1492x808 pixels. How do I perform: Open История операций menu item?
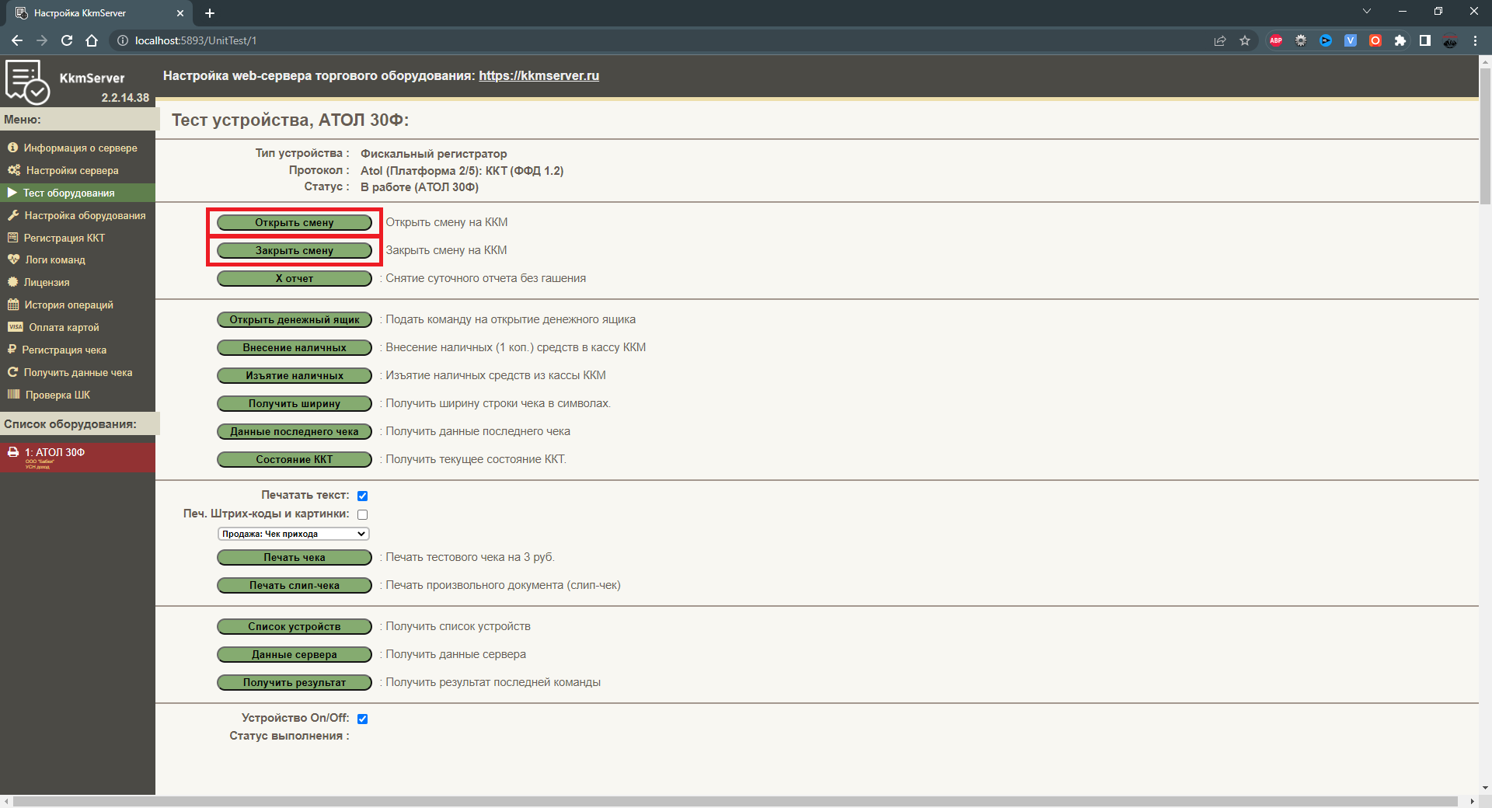tap(68, 305)
